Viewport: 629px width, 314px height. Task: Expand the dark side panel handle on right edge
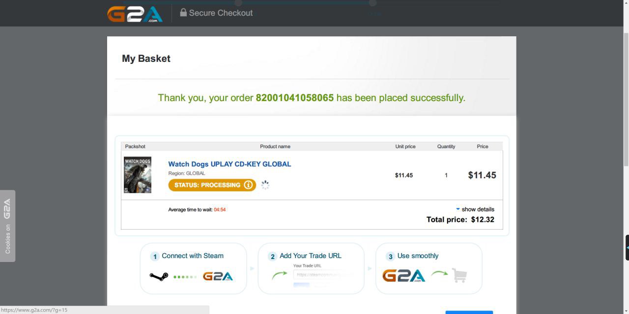pos(627,247)
